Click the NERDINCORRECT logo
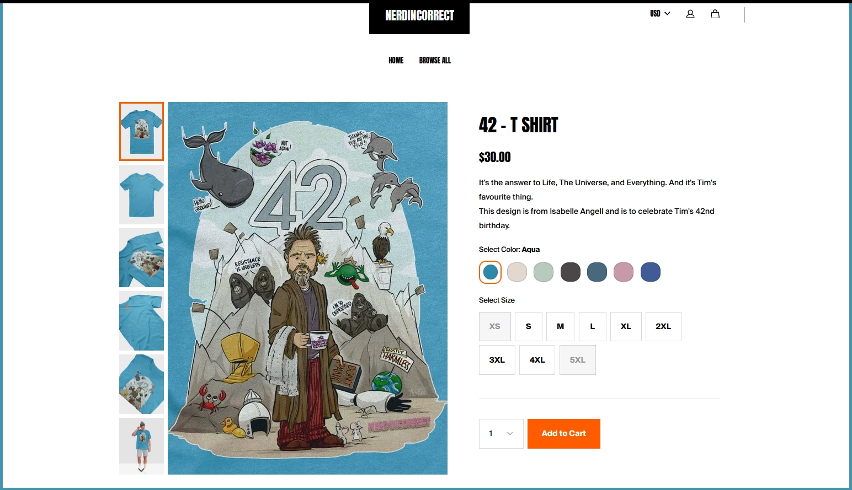This screenshot has height=490, width=852. tap(419, 16)
